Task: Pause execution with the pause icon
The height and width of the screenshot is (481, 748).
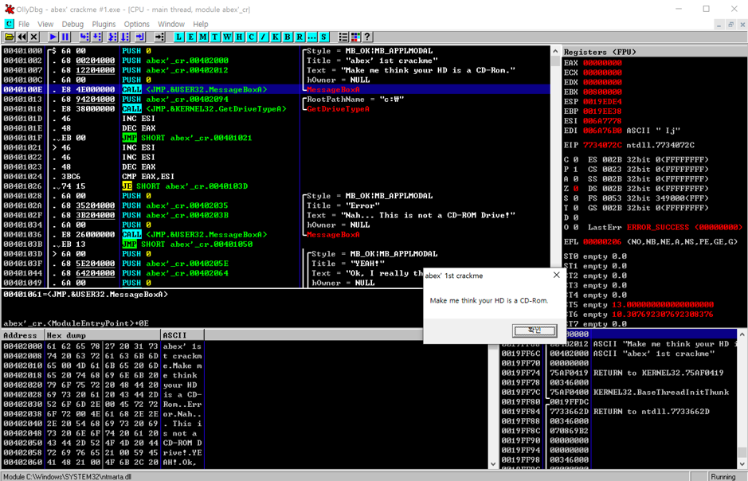Action: point(65,37)
